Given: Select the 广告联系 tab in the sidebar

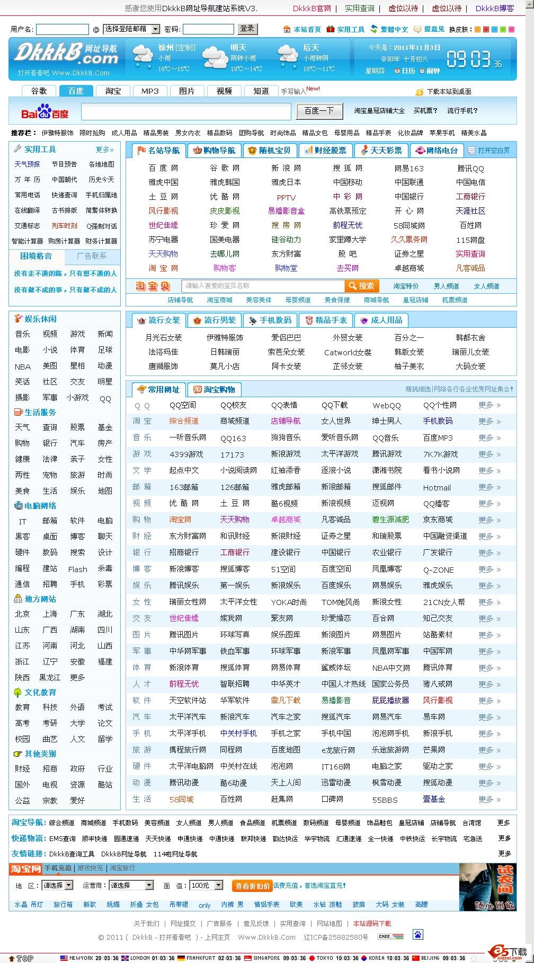Looking at the screenshot, I should (92, 256).
